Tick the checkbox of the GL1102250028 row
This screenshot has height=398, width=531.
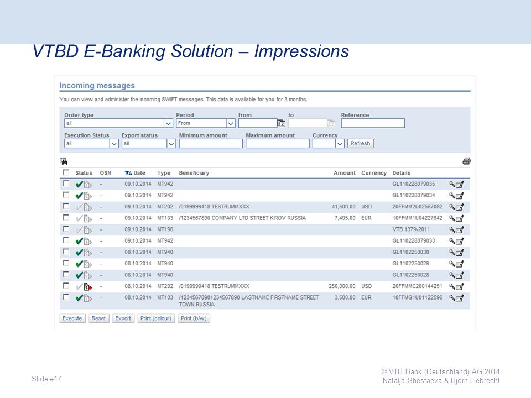coord(66,274)
